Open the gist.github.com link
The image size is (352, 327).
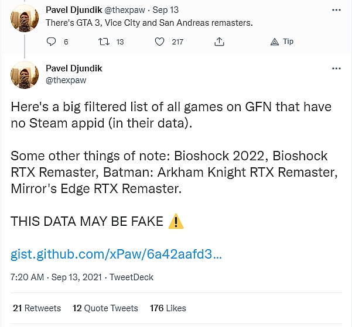[x=116, y=255]
